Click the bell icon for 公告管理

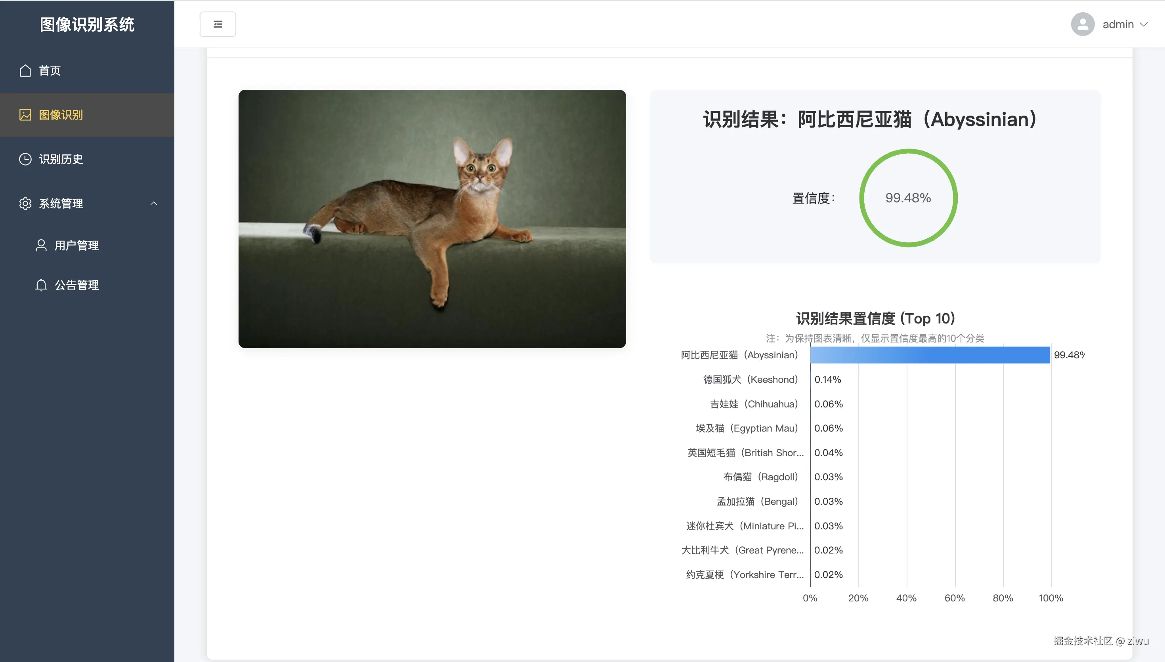pyautogui.click(x=41, y=285)
